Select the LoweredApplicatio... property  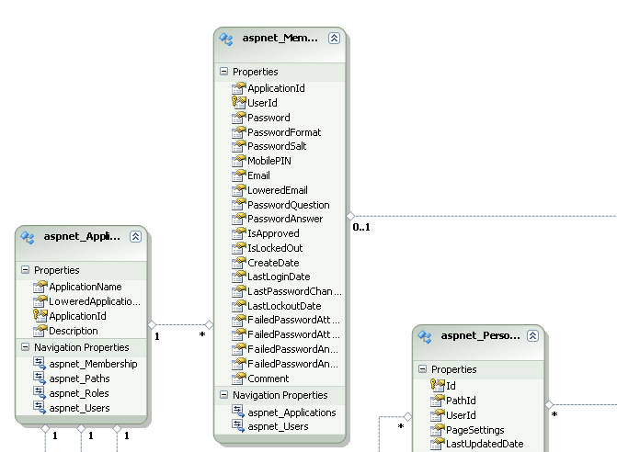(95, 301)
